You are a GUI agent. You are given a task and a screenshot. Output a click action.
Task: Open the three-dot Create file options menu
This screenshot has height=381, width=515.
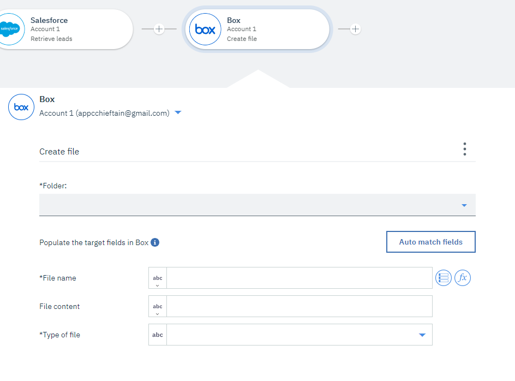pyautogui.click(x=464, y=149)
